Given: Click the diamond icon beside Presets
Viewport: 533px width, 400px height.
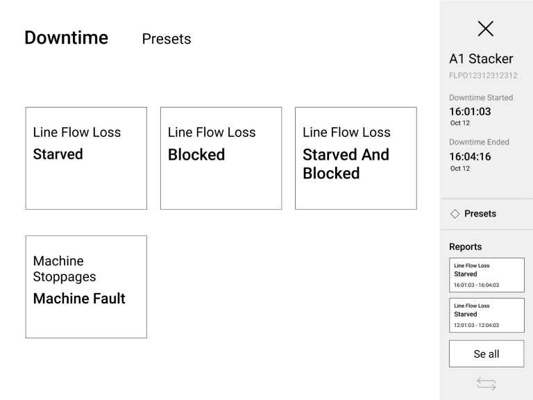Looking at the screenshot, I should [455, 214].
